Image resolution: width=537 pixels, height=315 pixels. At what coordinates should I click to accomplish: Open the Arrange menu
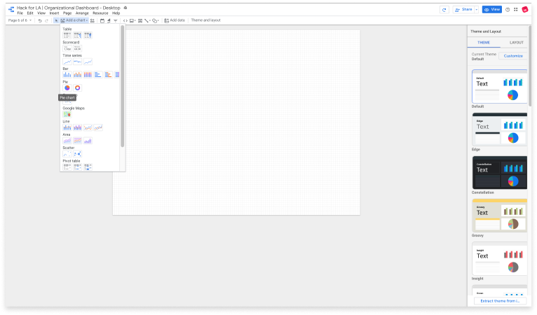click(x=82, y=13)
